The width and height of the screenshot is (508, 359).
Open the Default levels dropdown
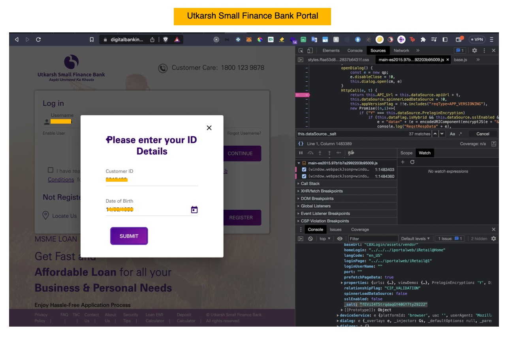[416, 239]
